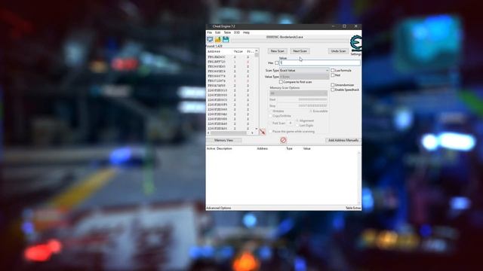Expand the Scan Type dropdown
The image size is (483, 271).
(304, 70)
